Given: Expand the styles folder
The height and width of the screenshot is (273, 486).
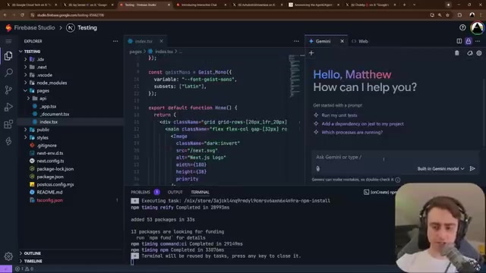Looking at the screenshot, I should point(25,137).
